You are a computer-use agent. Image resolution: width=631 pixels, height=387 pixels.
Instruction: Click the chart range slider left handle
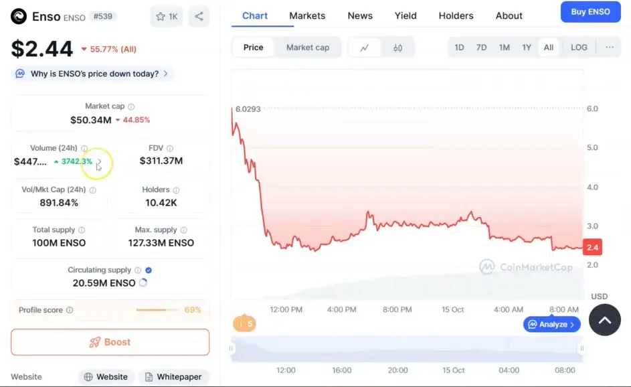232,348
